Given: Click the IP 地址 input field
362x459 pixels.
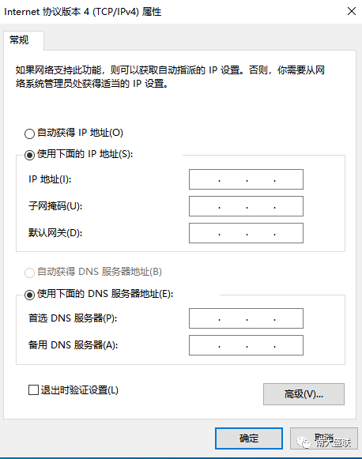Looking at the screenshot, I should [x=246, y=179].
